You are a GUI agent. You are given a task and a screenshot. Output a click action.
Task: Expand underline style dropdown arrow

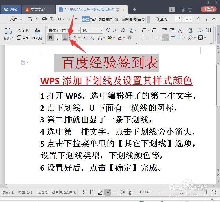(x=69, y=38)
